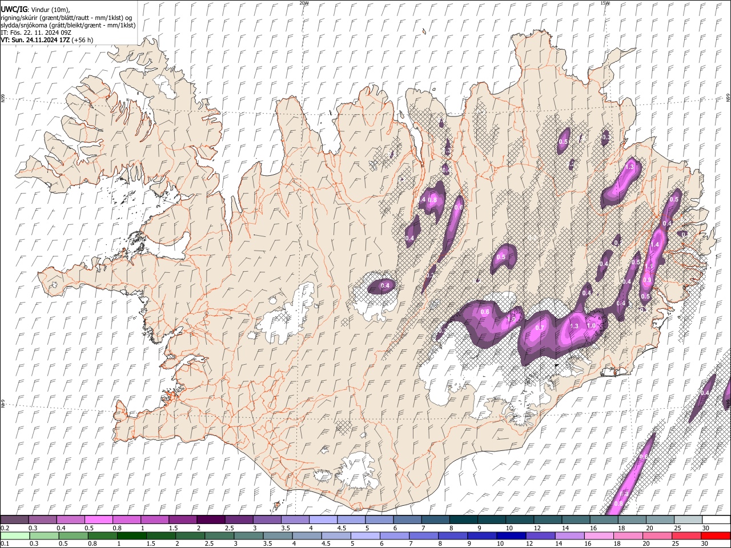Click the '0.9' precipitation value on map
Viewport: 731px width, 548px height.
pyautogui.click(x=646, y=280)
